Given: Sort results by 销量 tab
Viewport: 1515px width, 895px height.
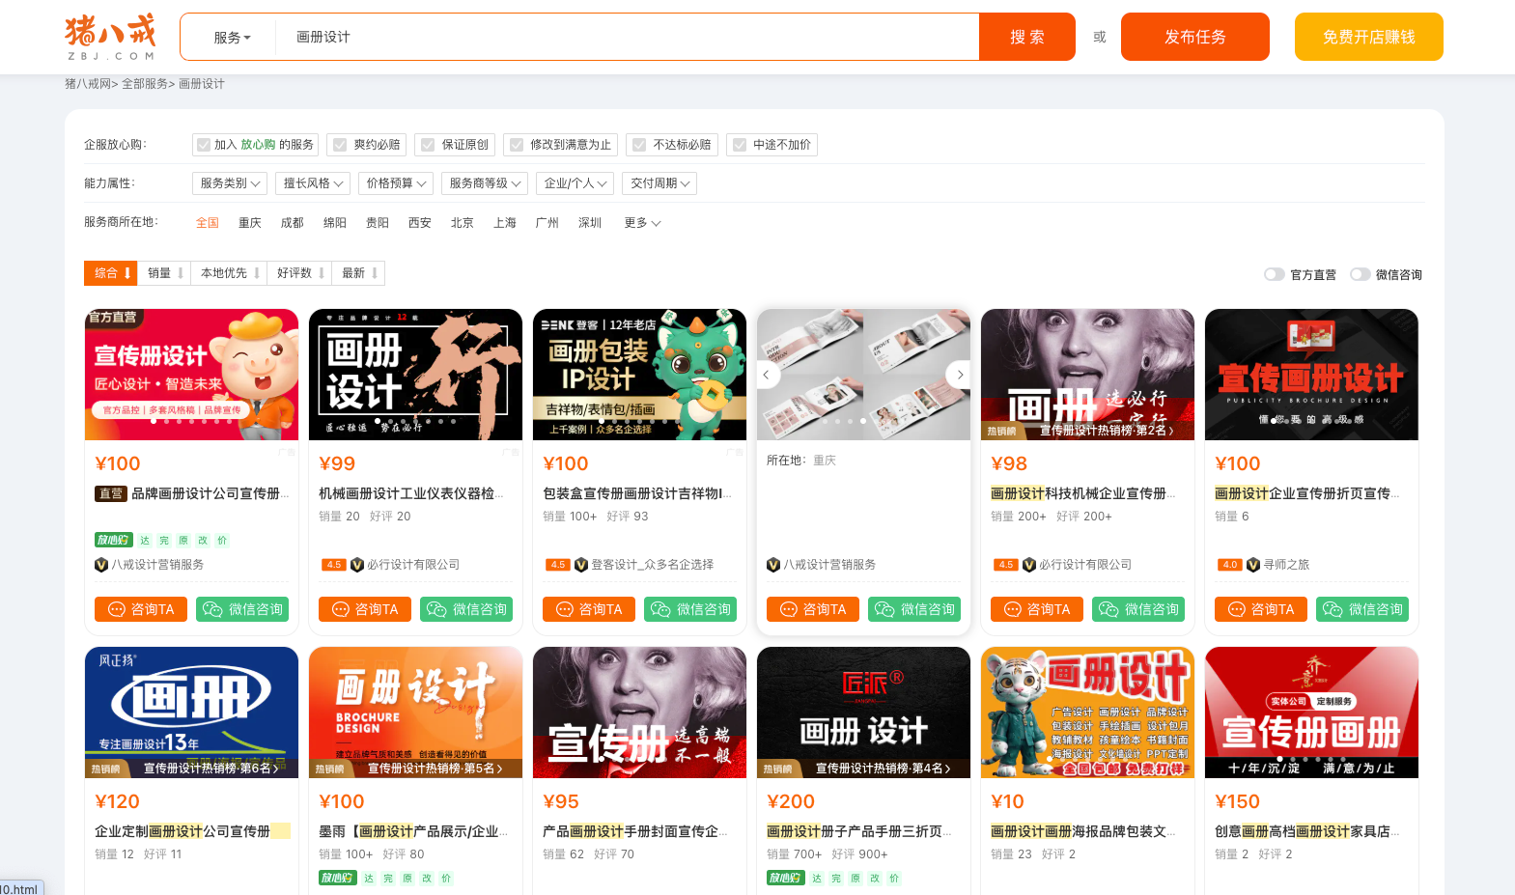Looking at the screenshot, I should pyautogui.click(x=164, y=273).
